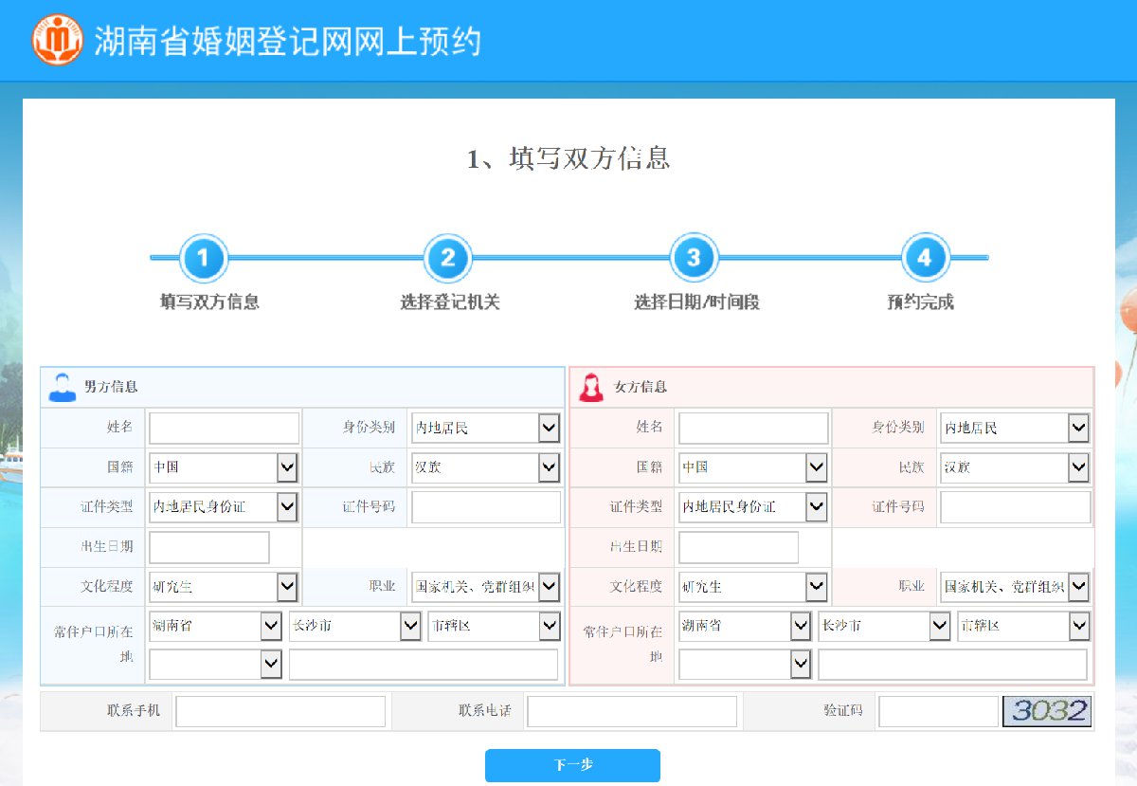Viewport: 1137px width, 786px height.
Task: Focus the female 证件号码 input field
Action: pos(1015,507)
